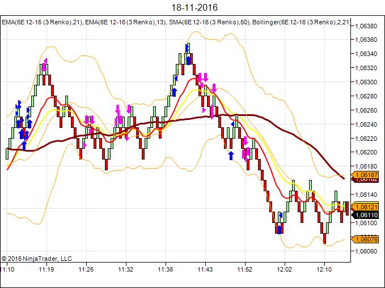The image size is (385, 288).
Task: Click the 1,06320 price axis label
Action: [x=366, y=68]
